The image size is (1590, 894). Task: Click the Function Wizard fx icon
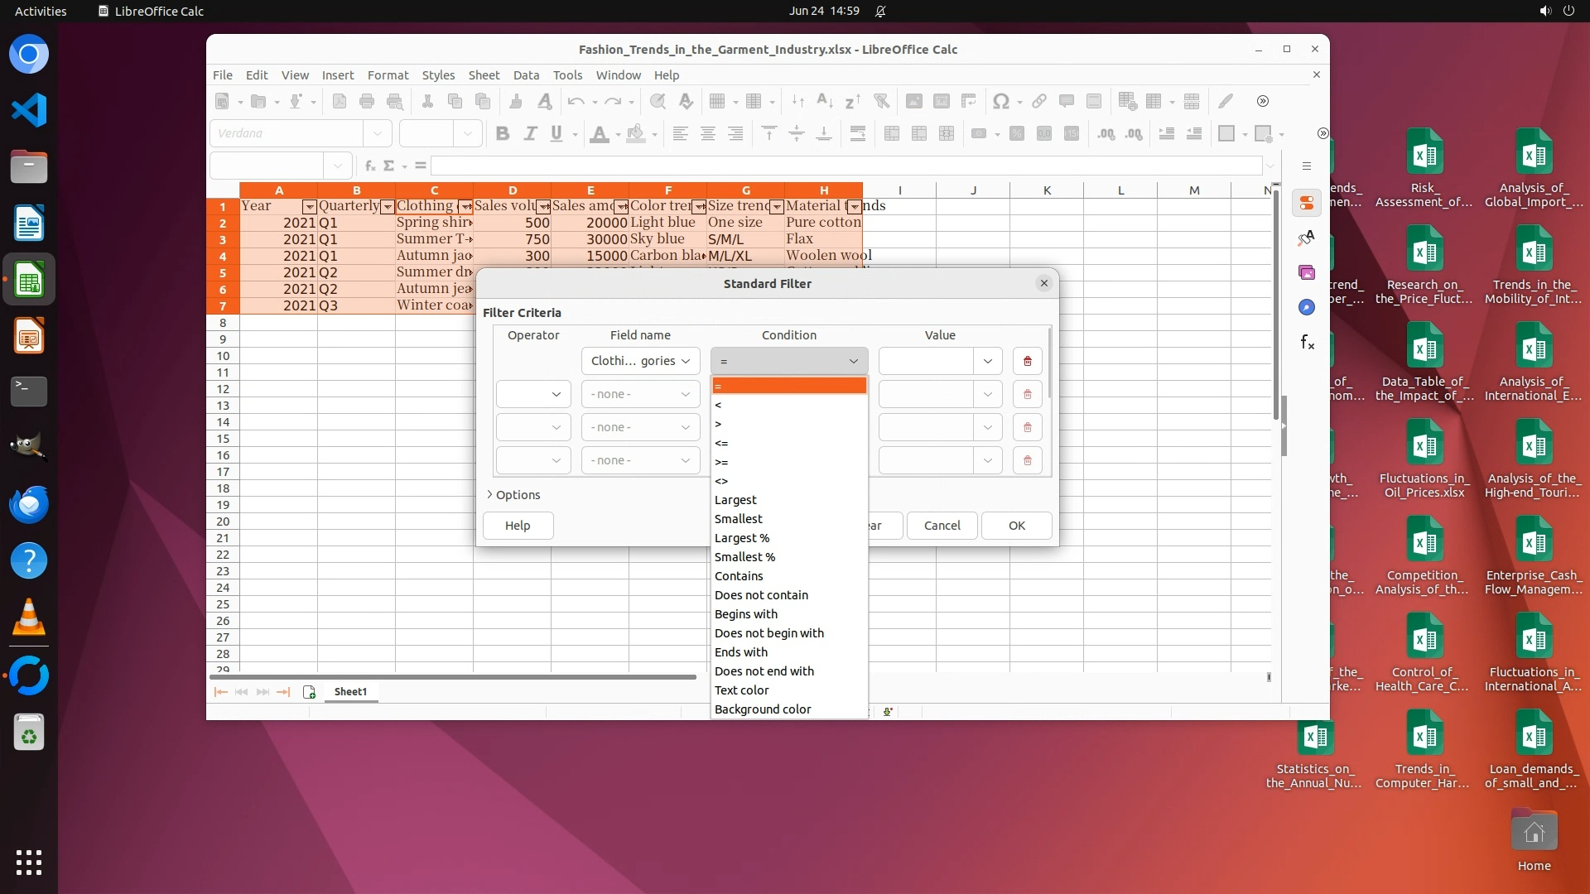tap(370, 166)
